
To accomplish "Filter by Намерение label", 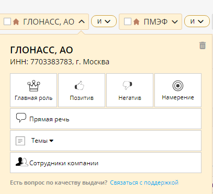I will 178,97.
